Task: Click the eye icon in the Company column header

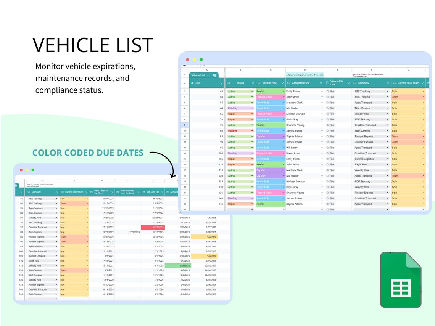Action: [x=354, y=83]
